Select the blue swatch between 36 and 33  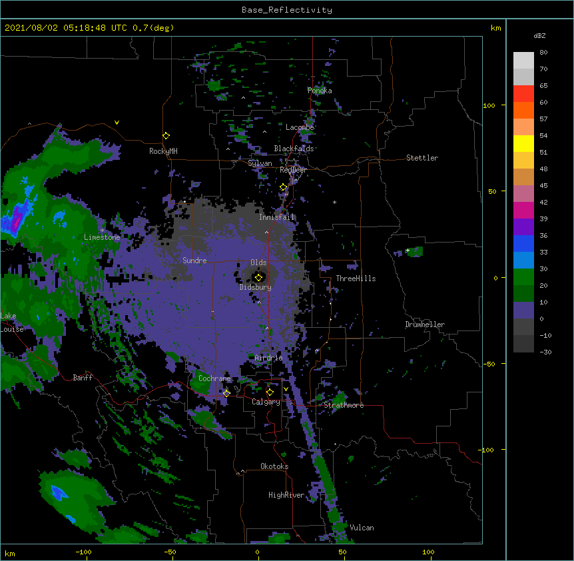[523, 243]
